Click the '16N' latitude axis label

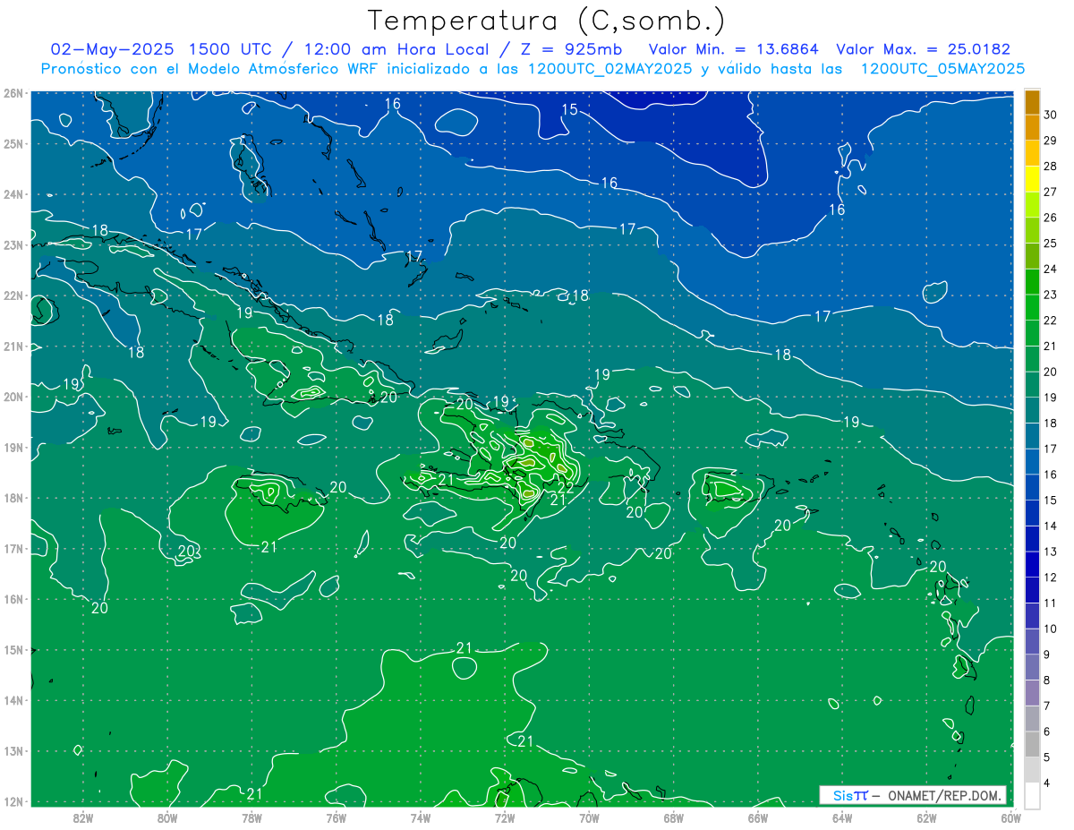pyautogui.click(x=13, y=599)
